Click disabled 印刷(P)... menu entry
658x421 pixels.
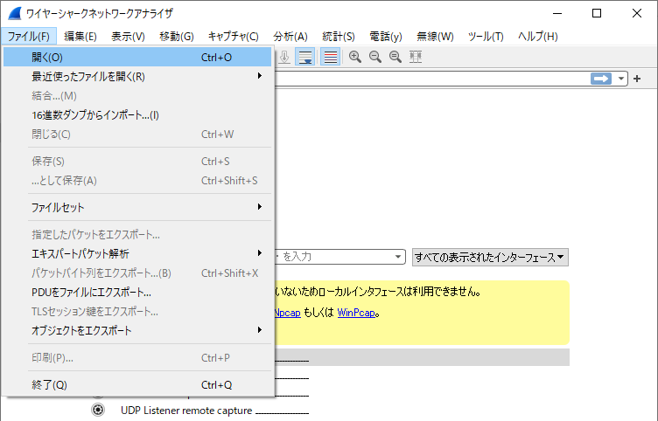tap(137, 358)
